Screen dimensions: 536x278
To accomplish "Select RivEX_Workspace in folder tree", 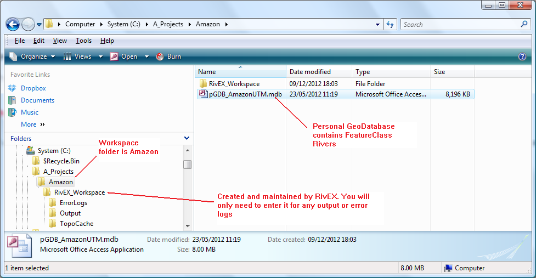I will pyautogui.click(x=80, y=192).
